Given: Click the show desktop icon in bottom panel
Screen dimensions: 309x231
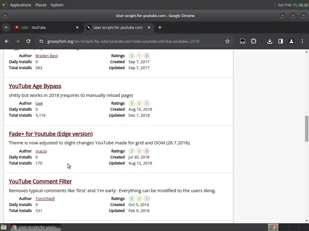Looking at the screenshot, I should point(4,227).
